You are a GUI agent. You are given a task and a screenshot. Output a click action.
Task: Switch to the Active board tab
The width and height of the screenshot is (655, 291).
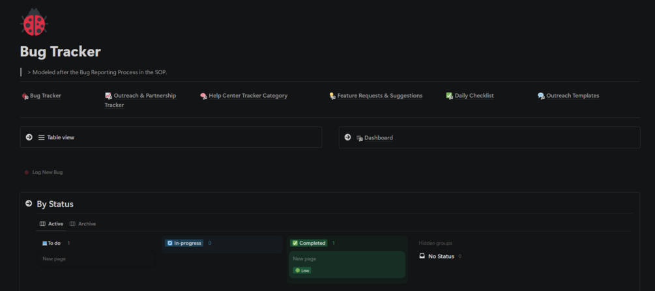click(52, 224)
